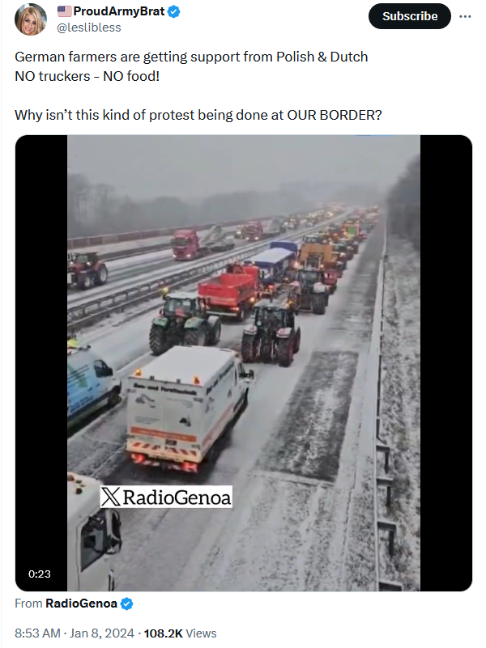486x648 pixels.
Task: Click the 0:23 video duration label
Action: click(x=40, y=574)
